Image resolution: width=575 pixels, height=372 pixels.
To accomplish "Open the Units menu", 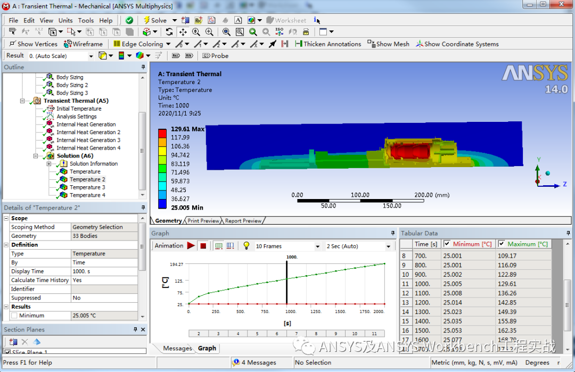I will [65, 21].
